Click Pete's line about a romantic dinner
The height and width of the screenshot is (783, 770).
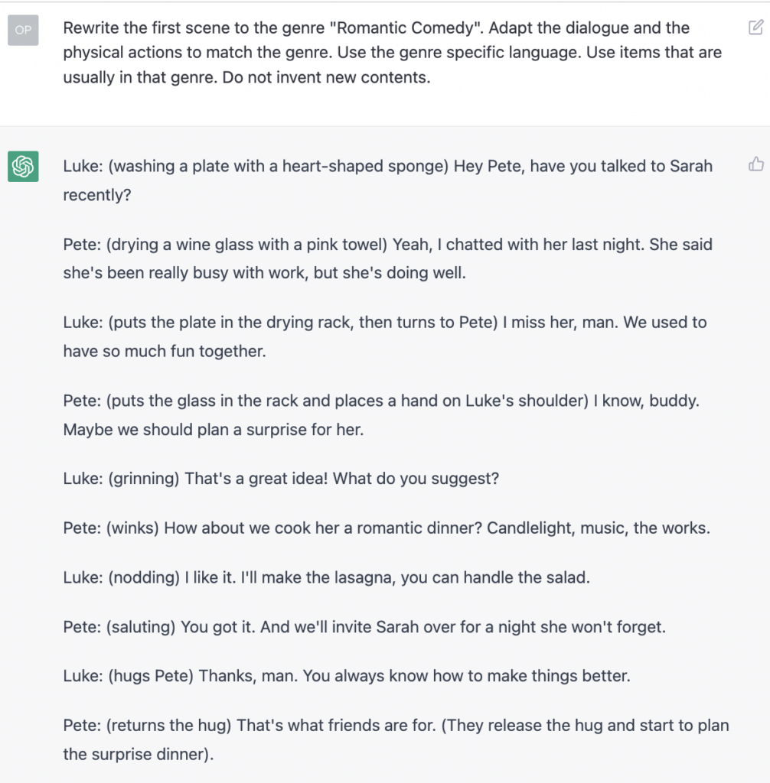387,528
